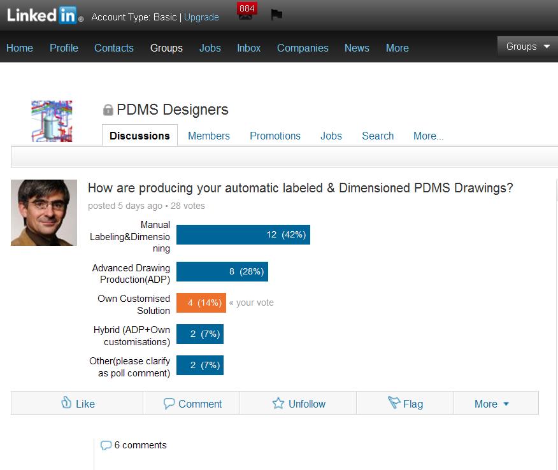
Task: Switch to the group's Search tab
Action: (378, 136)
